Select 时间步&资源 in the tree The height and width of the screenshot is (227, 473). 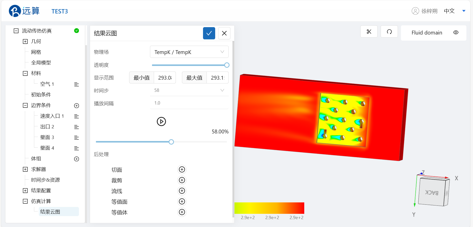pos(45,180)
